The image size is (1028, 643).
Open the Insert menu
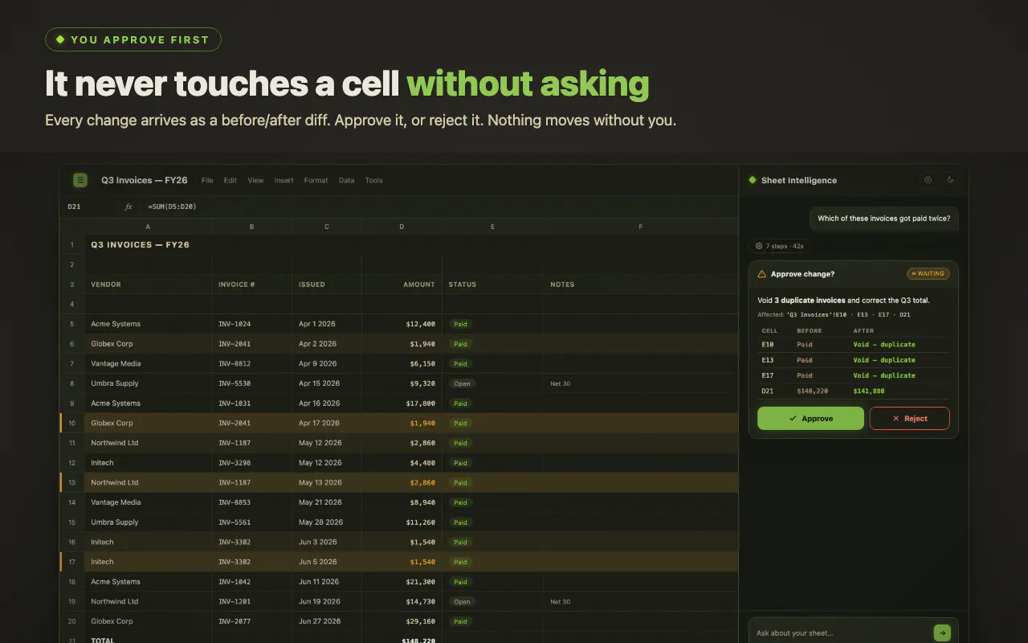tap(284, 181)
